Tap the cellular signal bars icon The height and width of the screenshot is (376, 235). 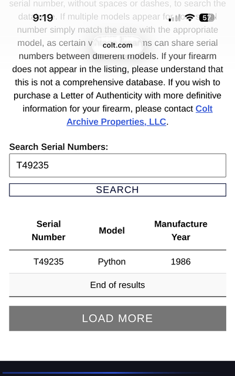[174, 18]
